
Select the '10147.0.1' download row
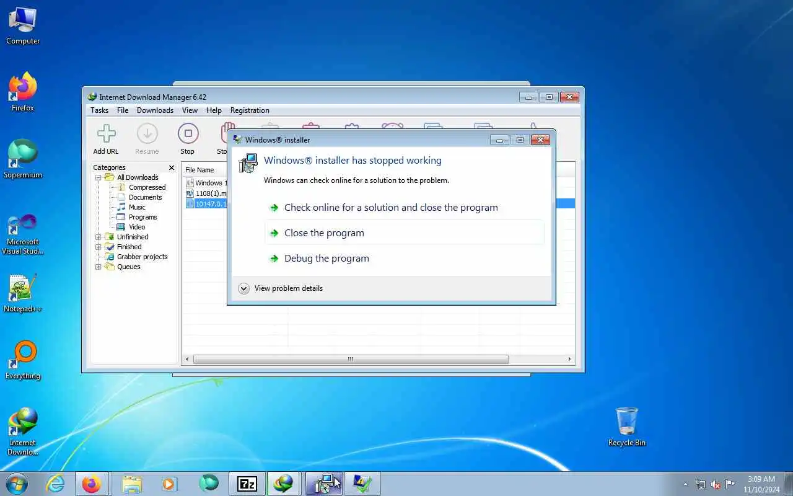click(206, 203)
